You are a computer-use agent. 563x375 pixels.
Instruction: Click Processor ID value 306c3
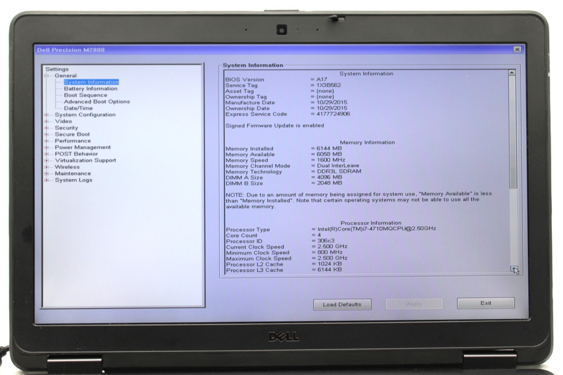point(326,240)
